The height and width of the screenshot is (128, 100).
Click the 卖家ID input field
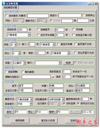70,16
